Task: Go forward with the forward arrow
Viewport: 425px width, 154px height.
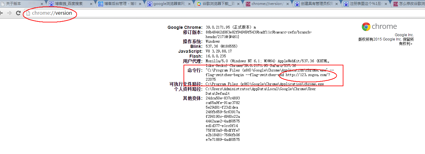Action: click(9, 13)
